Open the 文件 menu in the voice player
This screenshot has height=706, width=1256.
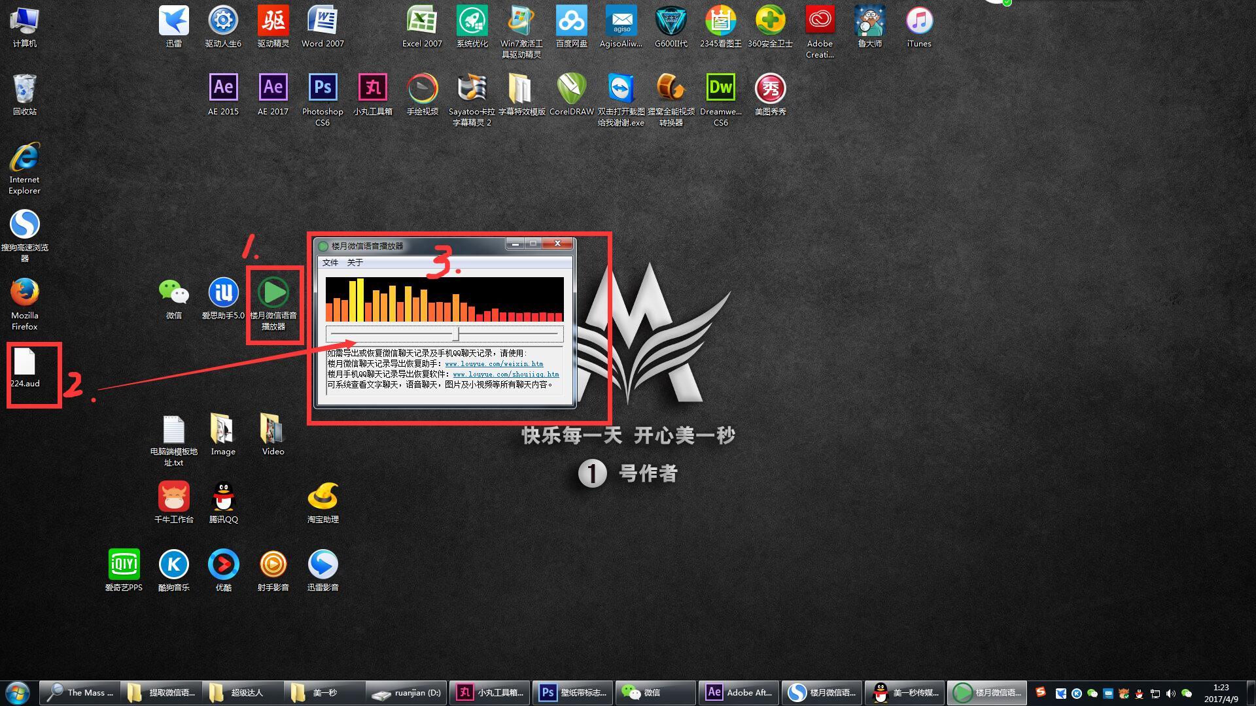click(330, 262)
